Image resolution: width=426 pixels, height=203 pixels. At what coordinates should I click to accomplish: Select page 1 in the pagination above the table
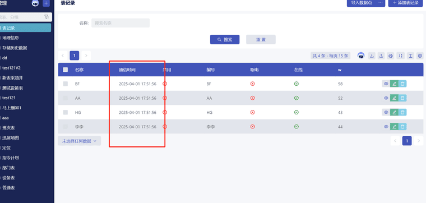click(75, 56)
